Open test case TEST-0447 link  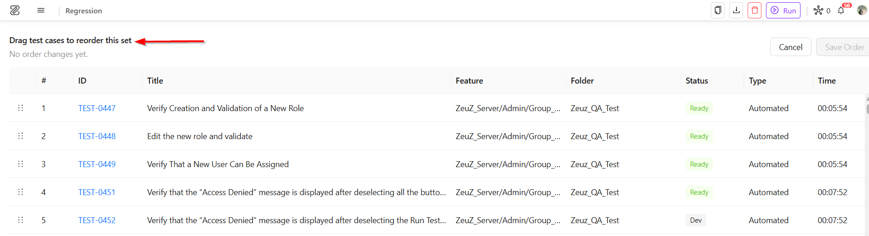coord(97,108)
